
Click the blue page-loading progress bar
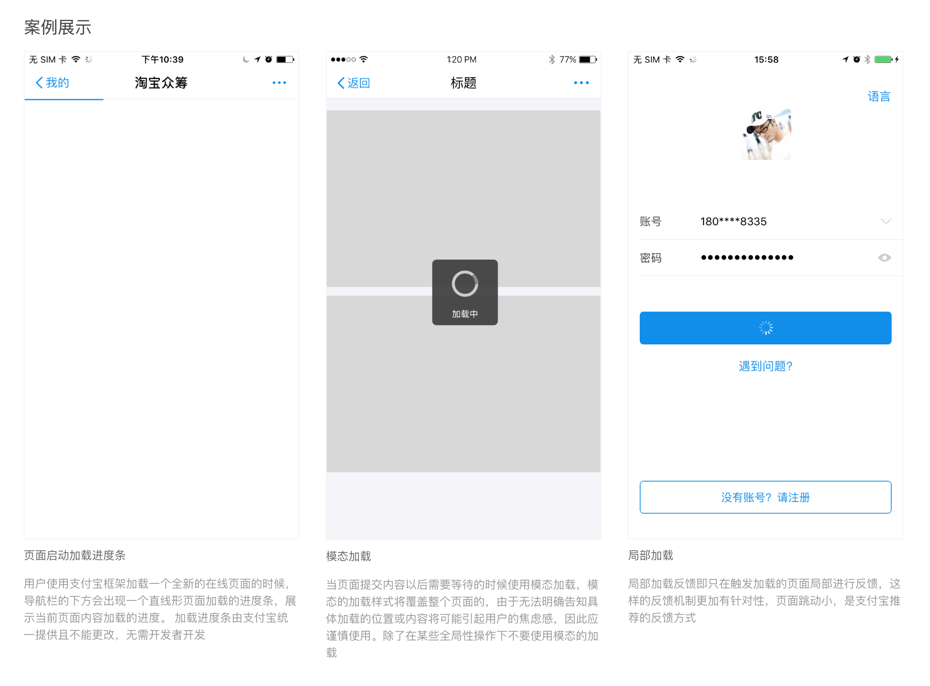(x=64, y=99)
